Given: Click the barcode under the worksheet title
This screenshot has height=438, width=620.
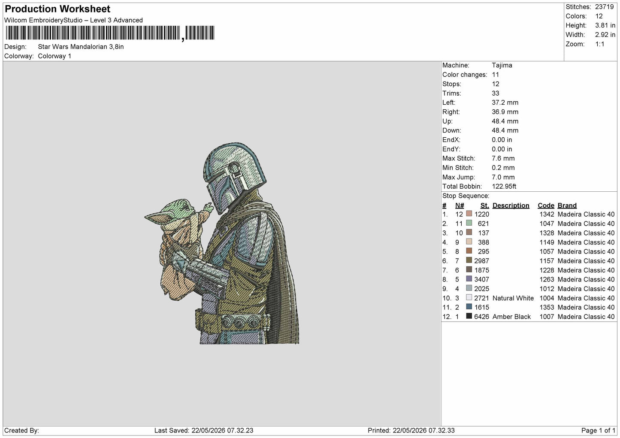Looking at the screenshot, I should (109, 33).
